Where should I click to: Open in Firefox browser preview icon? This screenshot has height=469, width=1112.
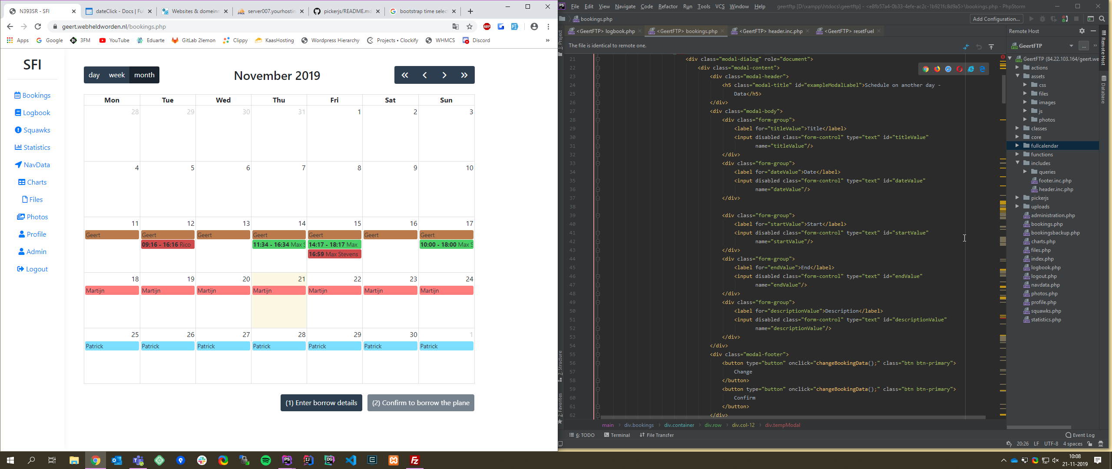[937, 69]
